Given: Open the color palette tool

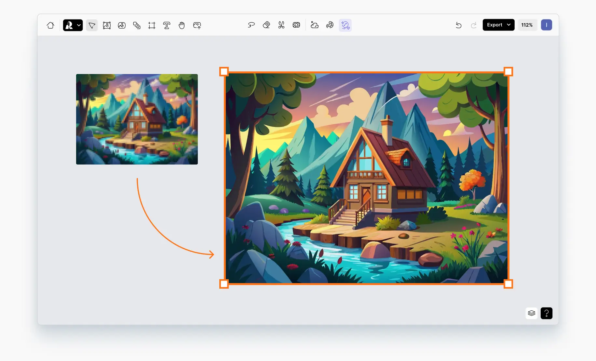Looking at the screenshot, I should click(x=330, y=25).
